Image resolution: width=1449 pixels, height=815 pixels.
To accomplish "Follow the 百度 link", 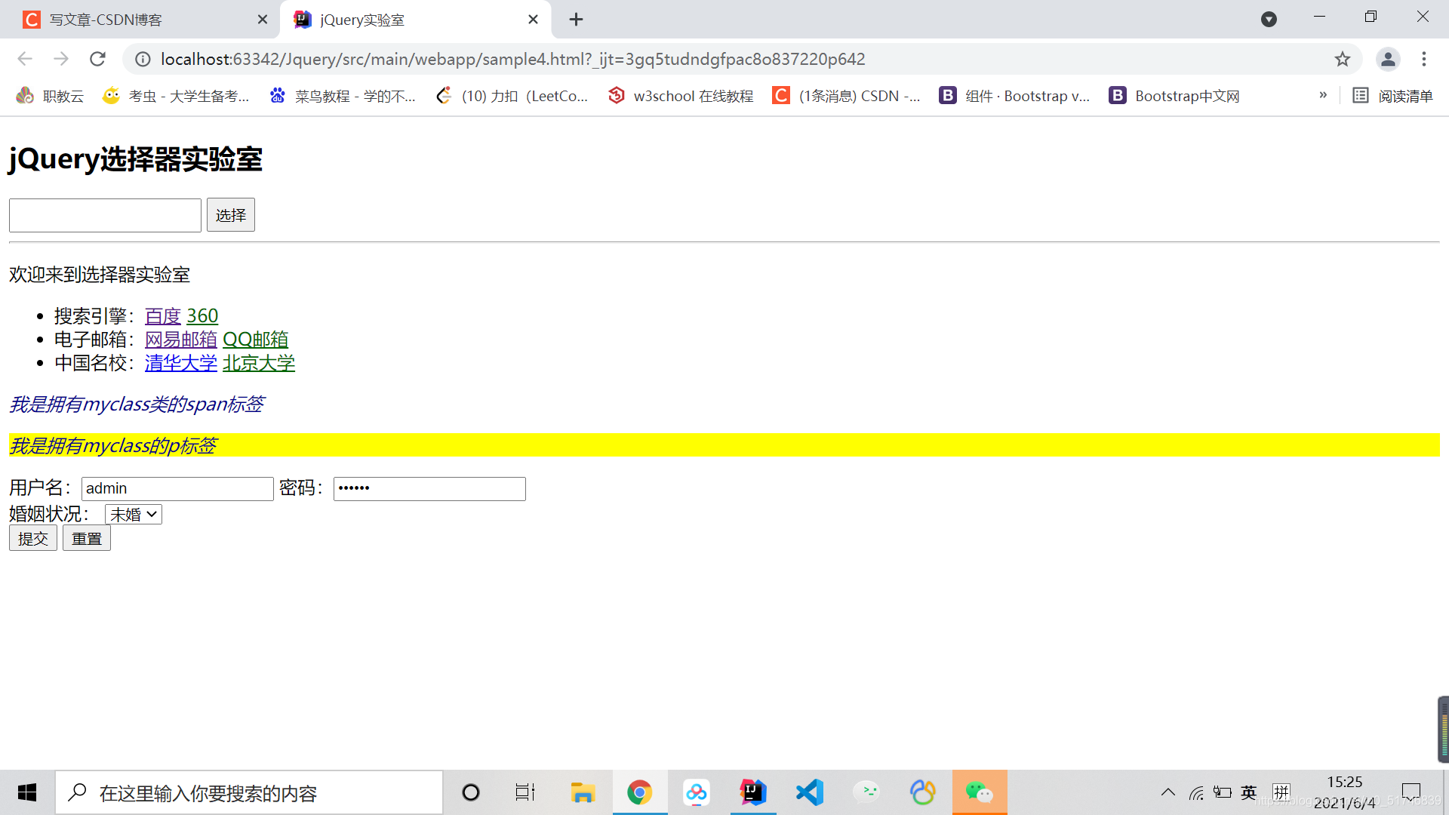I will [163, 315].
